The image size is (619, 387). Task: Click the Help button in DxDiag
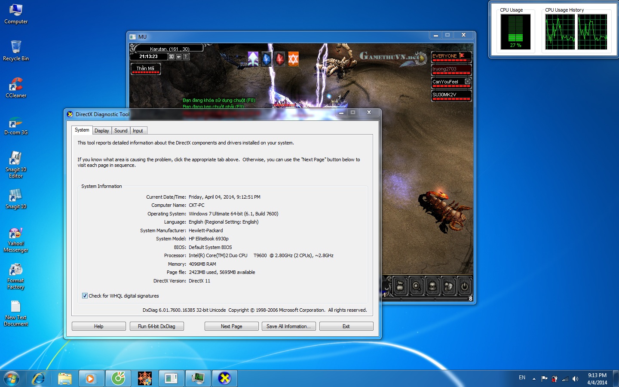pos(99,326)
